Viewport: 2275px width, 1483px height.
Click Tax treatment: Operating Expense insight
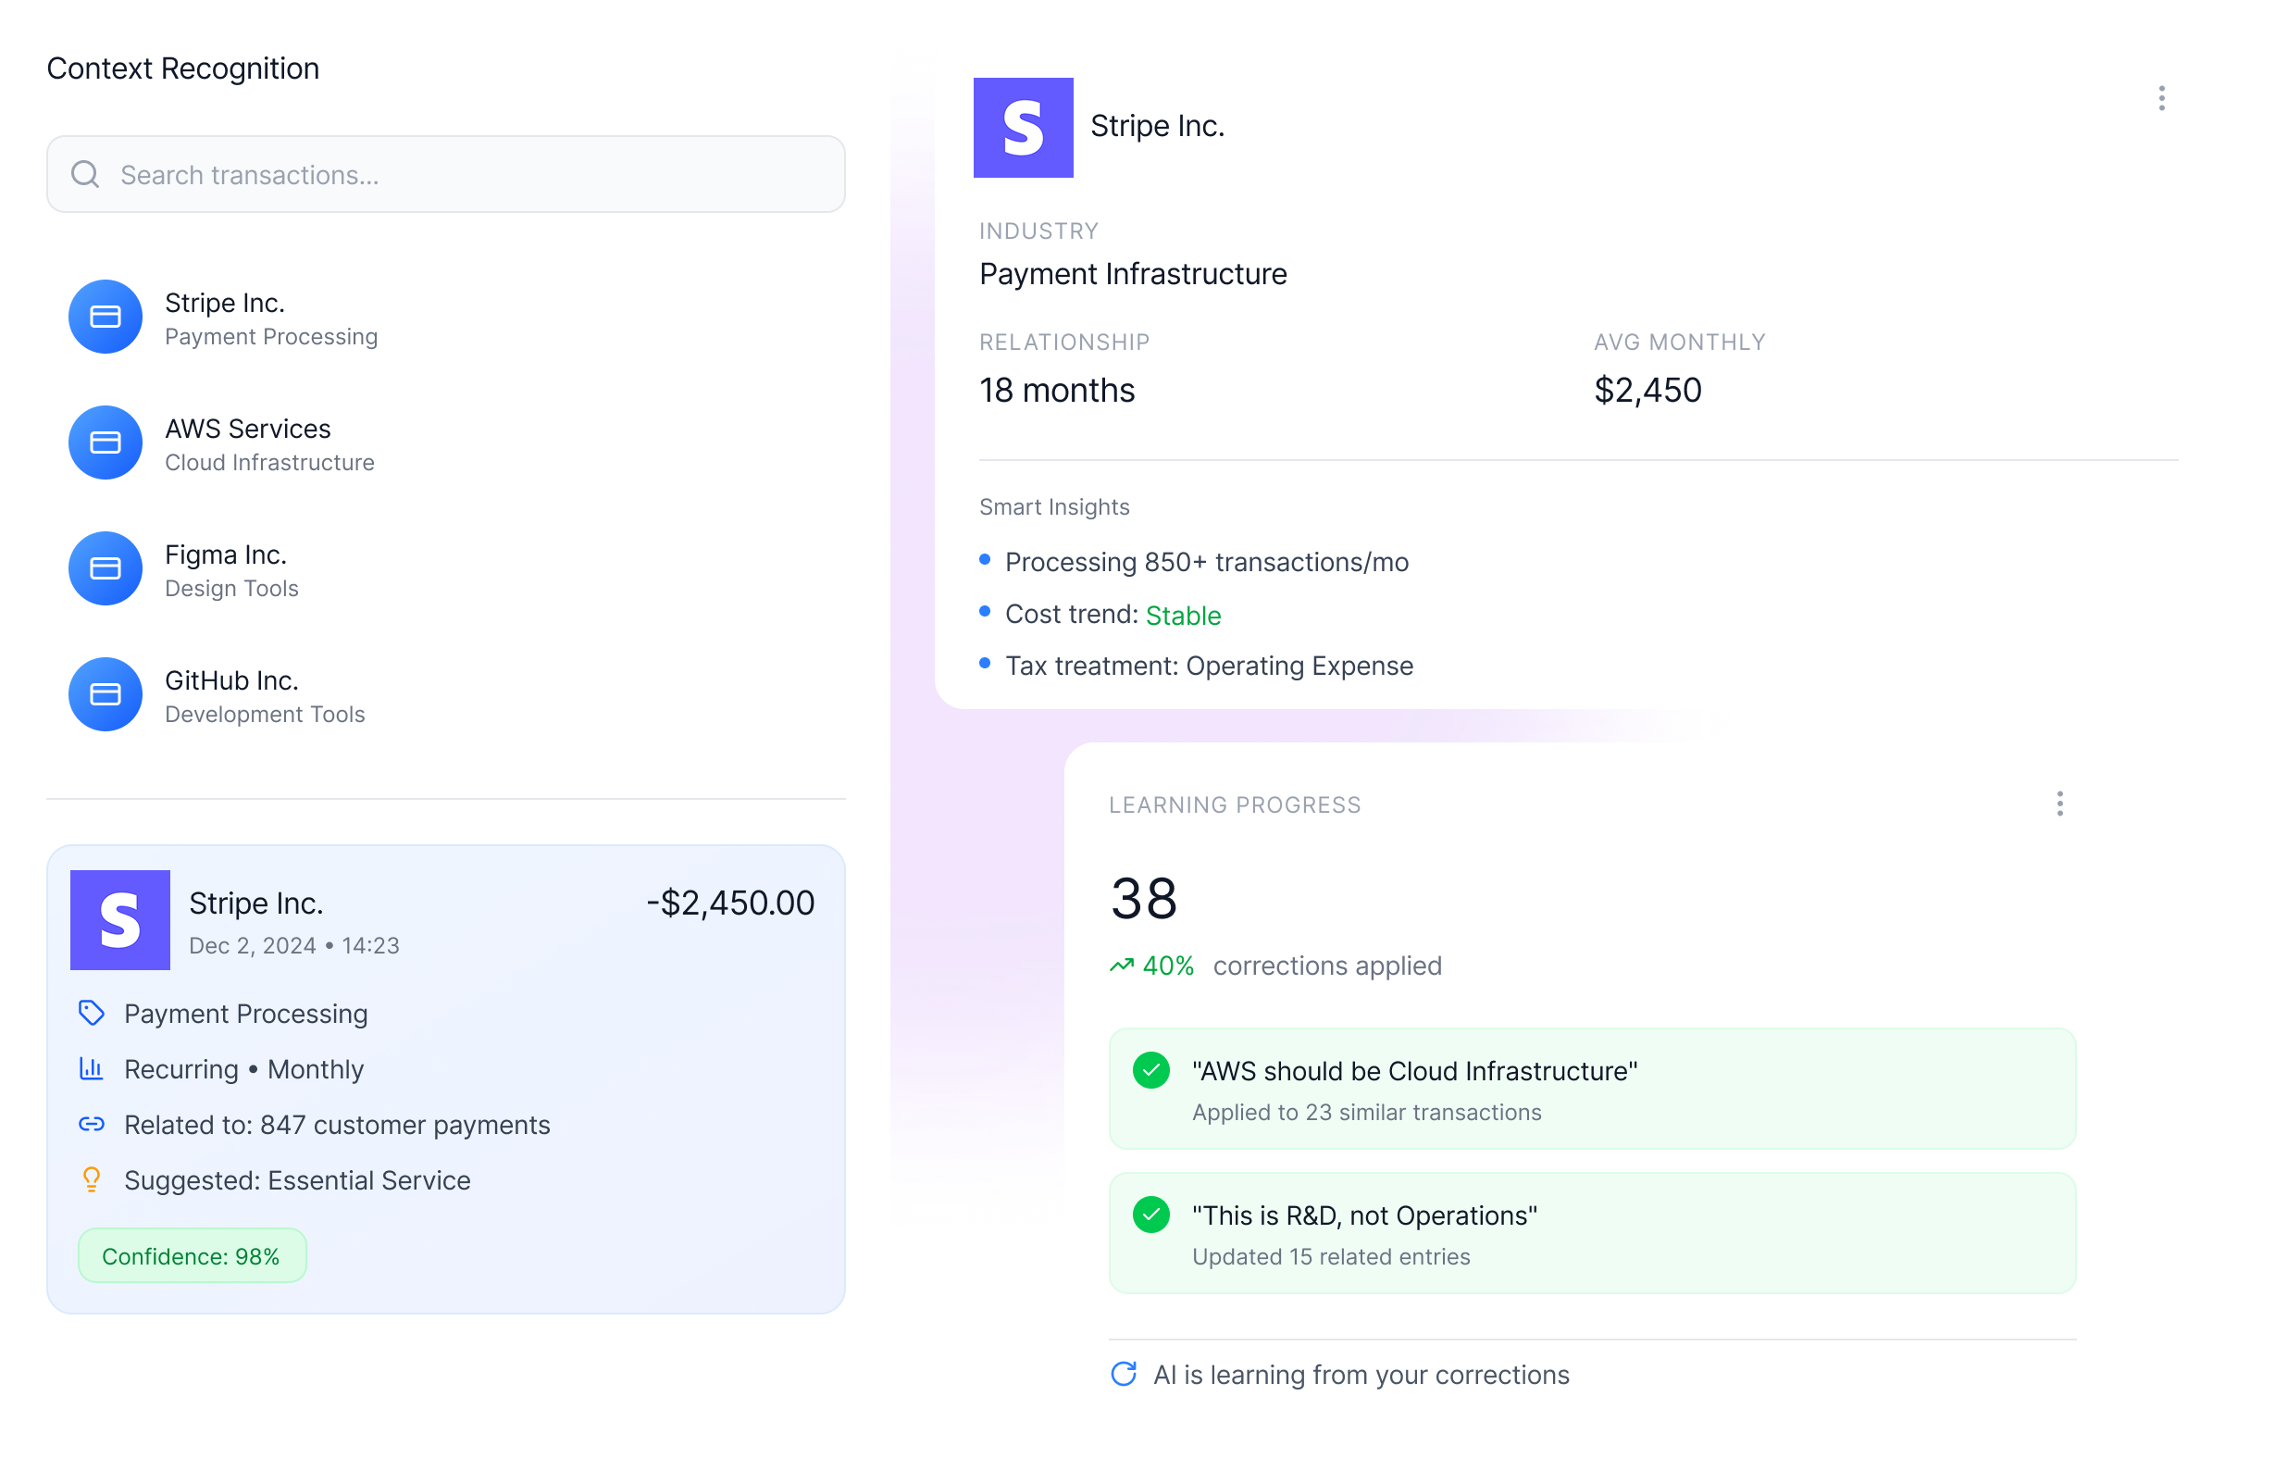pos(1209,666)
